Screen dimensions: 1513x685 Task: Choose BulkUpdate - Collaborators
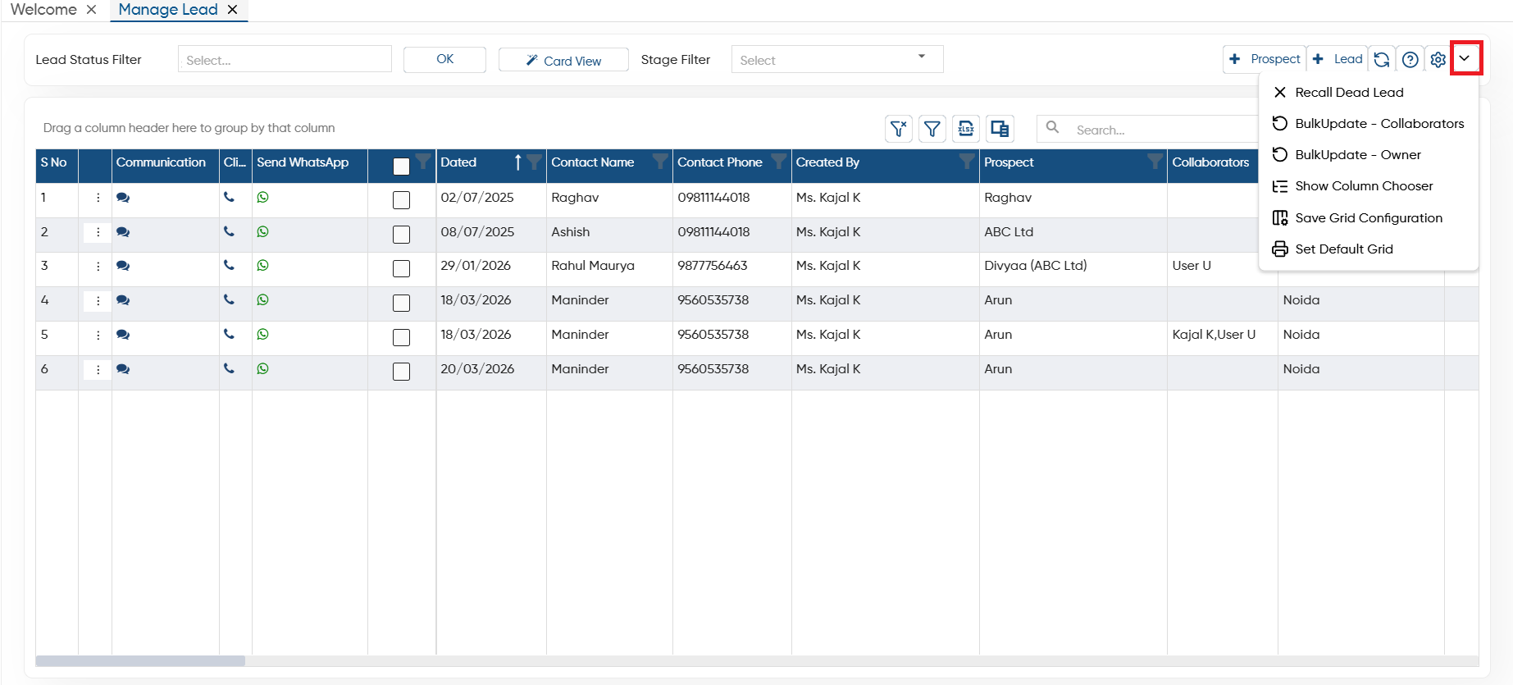1368,124
